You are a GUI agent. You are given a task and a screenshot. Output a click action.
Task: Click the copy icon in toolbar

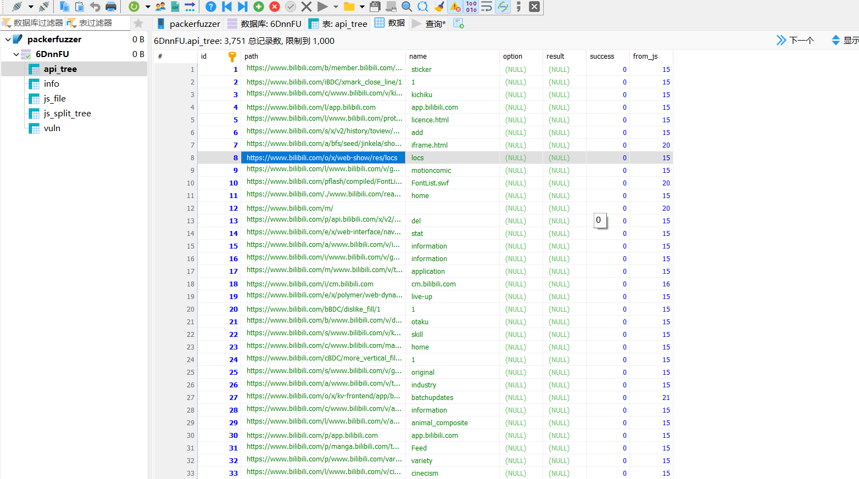pyautogui.click(x=64, y=7)
